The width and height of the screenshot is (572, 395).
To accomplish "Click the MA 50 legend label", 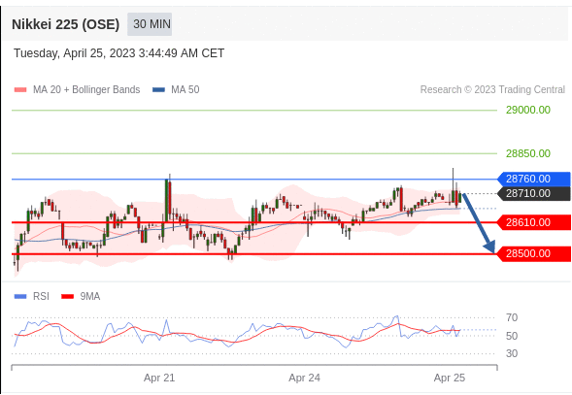I will (x=185, y=89).
